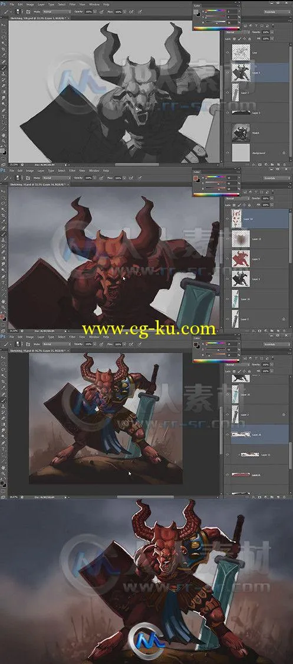Select Pen tool in Sketching_16.psd window
Image resolution: width=293 pixels, height=664 pixels.
pos(4,276)
